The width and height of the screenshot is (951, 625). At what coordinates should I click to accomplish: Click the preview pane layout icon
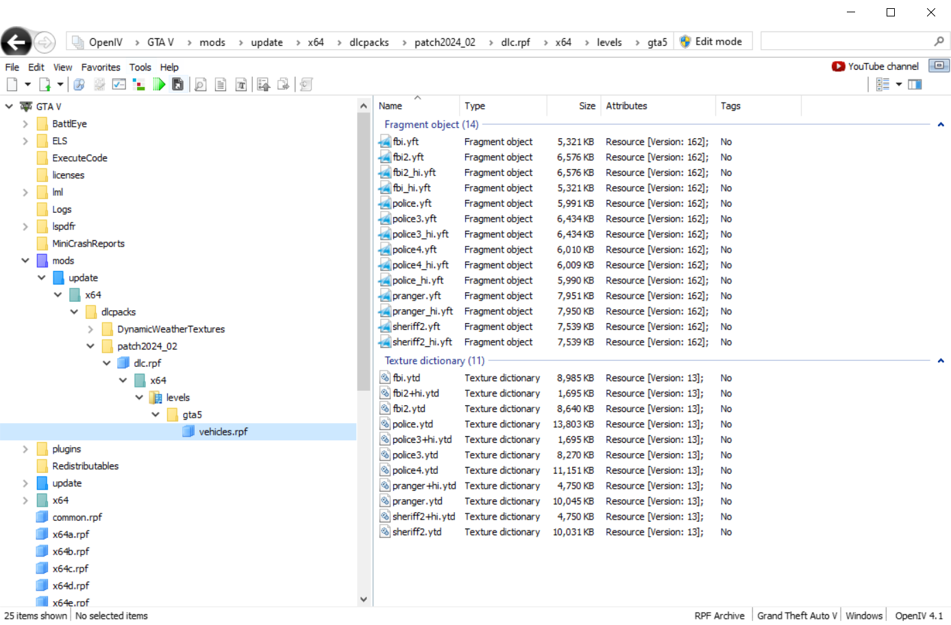point(915,84)
